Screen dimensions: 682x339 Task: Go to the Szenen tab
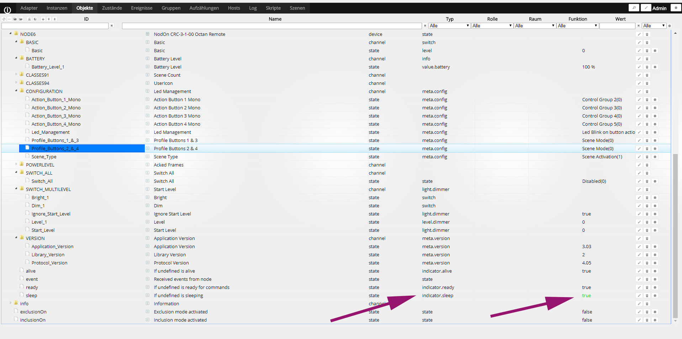pos(297,8)
